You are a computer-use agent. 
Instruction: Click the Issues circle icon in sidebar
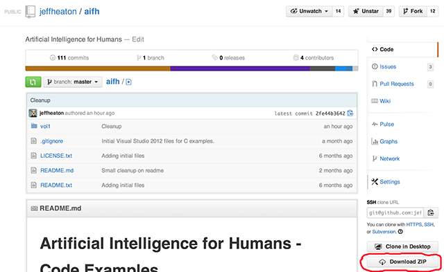pos(375,66)
